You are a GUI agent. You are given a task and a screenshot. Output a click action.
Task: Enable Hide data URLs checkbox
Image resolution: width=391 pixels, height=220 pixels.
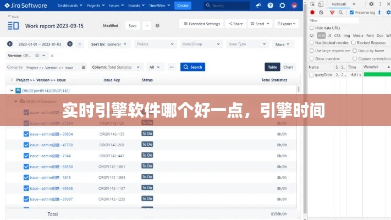pos(312,28)
